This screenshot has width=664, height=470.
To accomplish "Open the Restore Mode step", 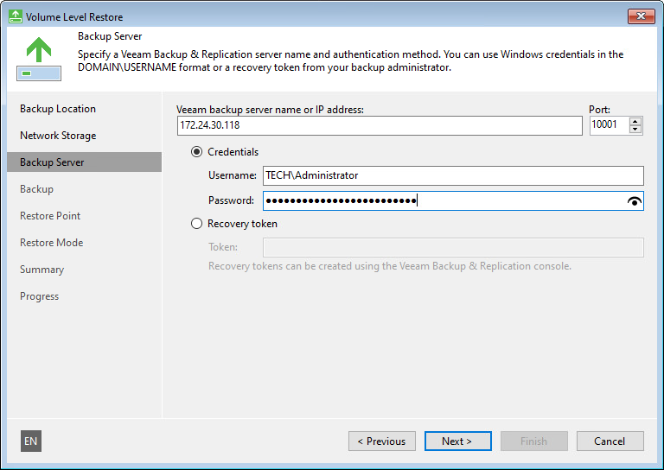I will point(51,243).
